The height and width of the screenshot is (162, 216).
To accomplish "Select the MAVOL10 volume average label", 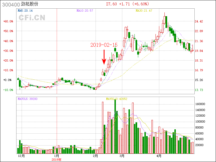I will [116, 99].
